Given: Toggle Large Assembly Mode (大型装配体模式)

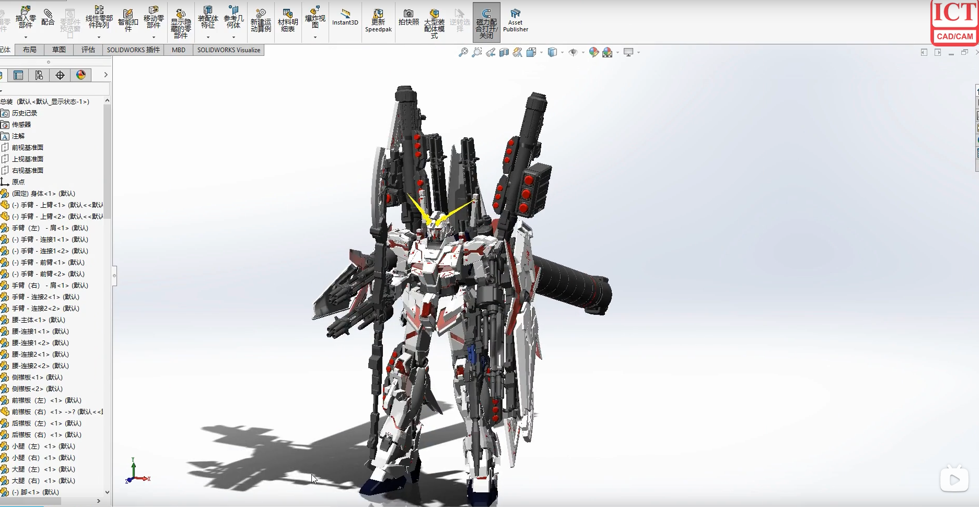Looking at the screenshot, I should tap(434, 23).
